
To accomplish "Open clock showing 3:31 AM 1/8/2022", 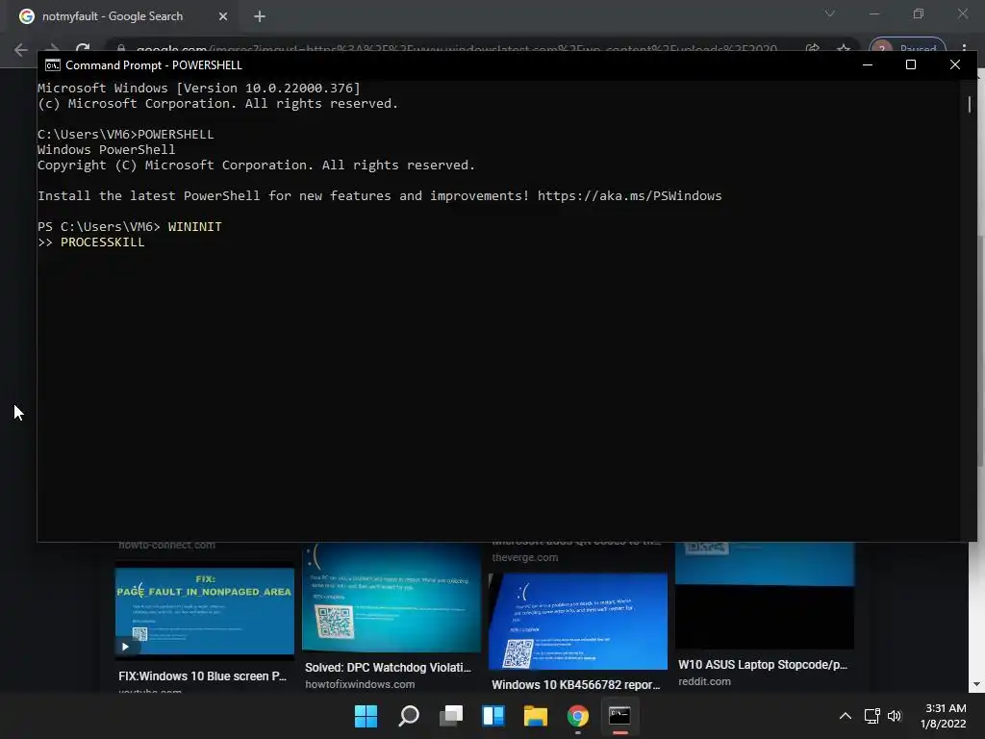I will tap(943, 716).
